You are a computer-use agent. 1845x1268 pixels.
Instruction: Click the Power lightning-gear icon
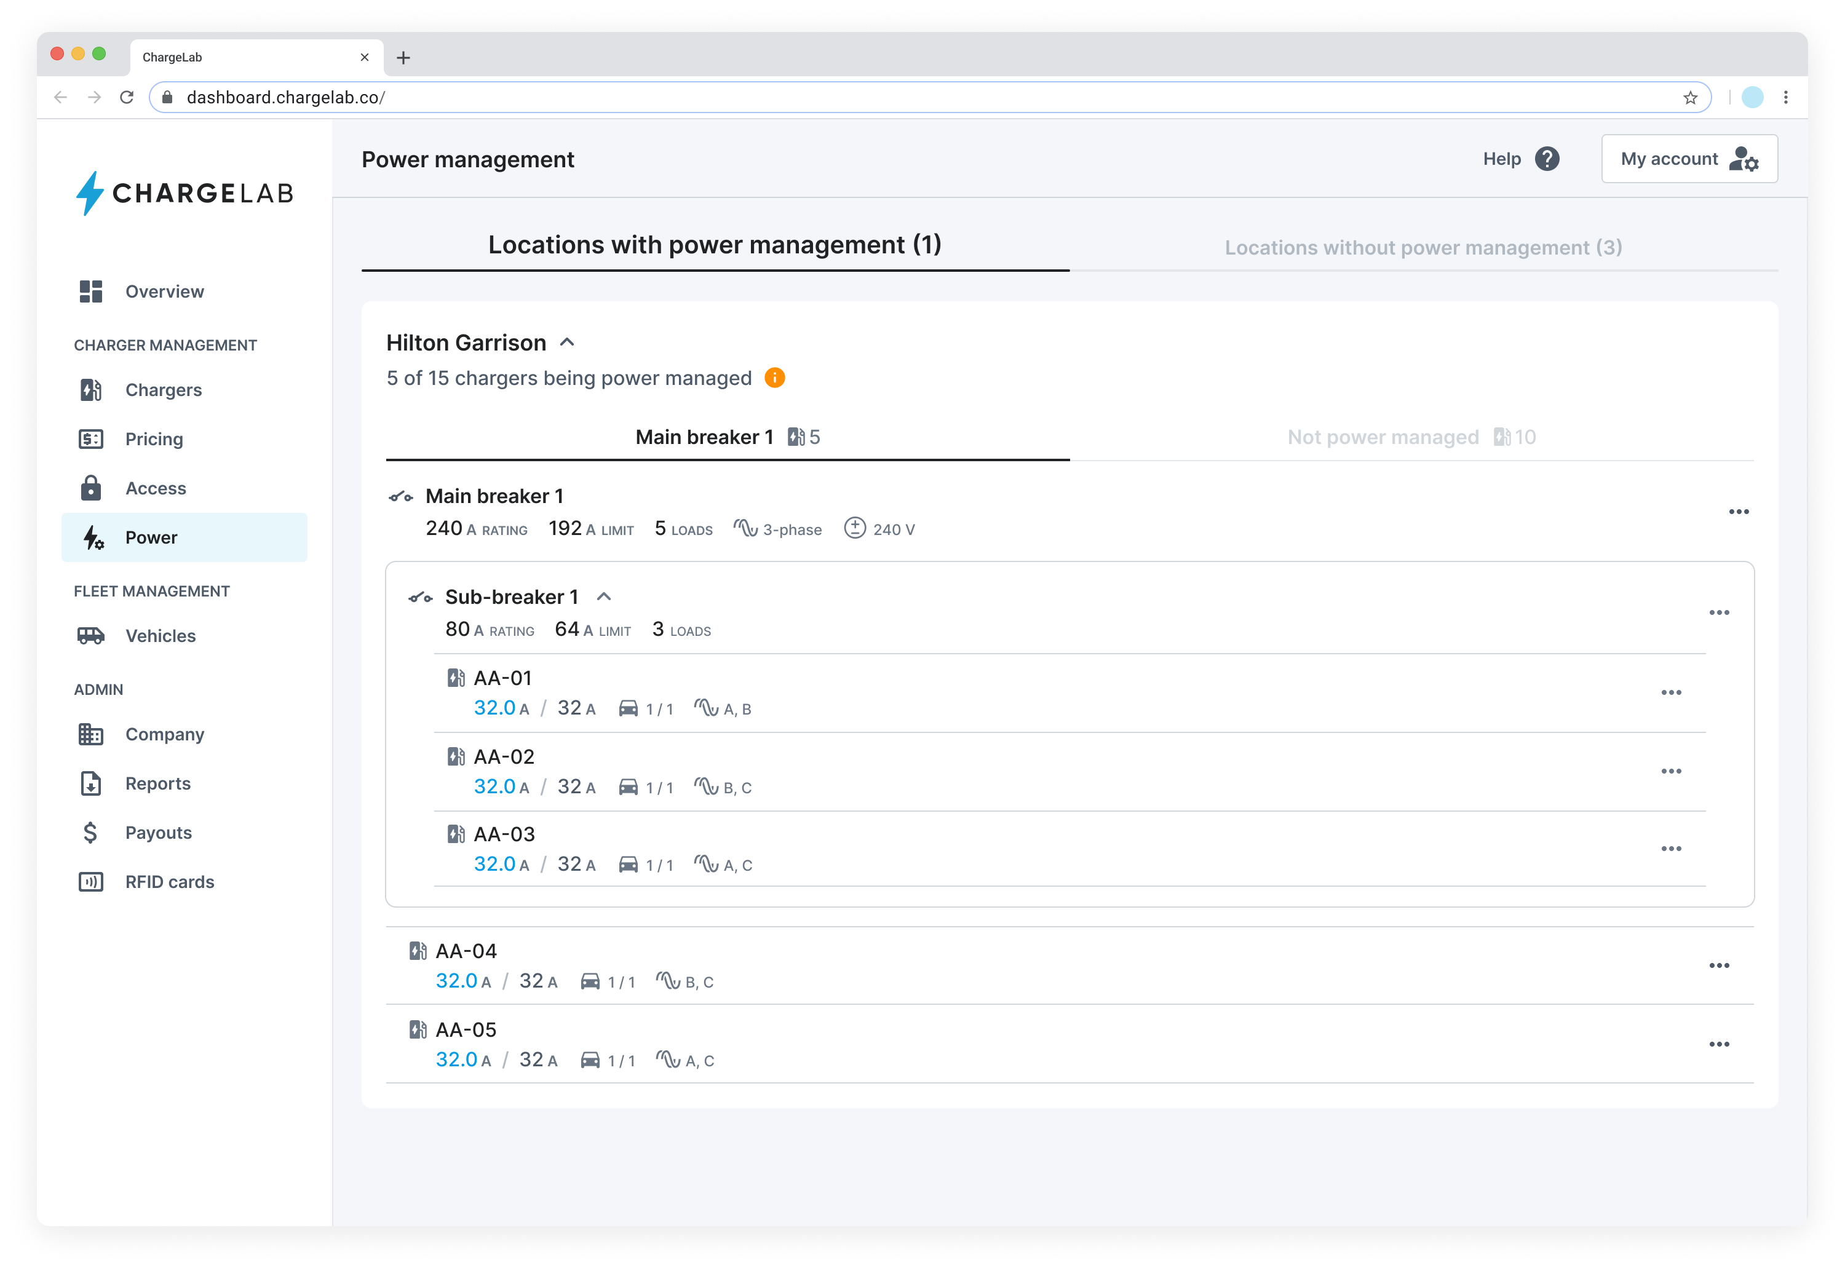pyautogui.click(x=93, y=538)
